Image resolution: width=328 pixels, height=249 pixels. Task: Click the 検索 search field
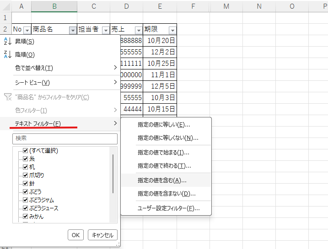65,139
